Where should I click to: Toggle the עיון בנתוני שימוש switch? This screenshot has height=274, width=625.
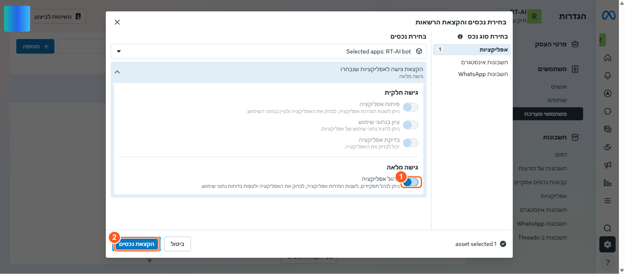(411, 125)
